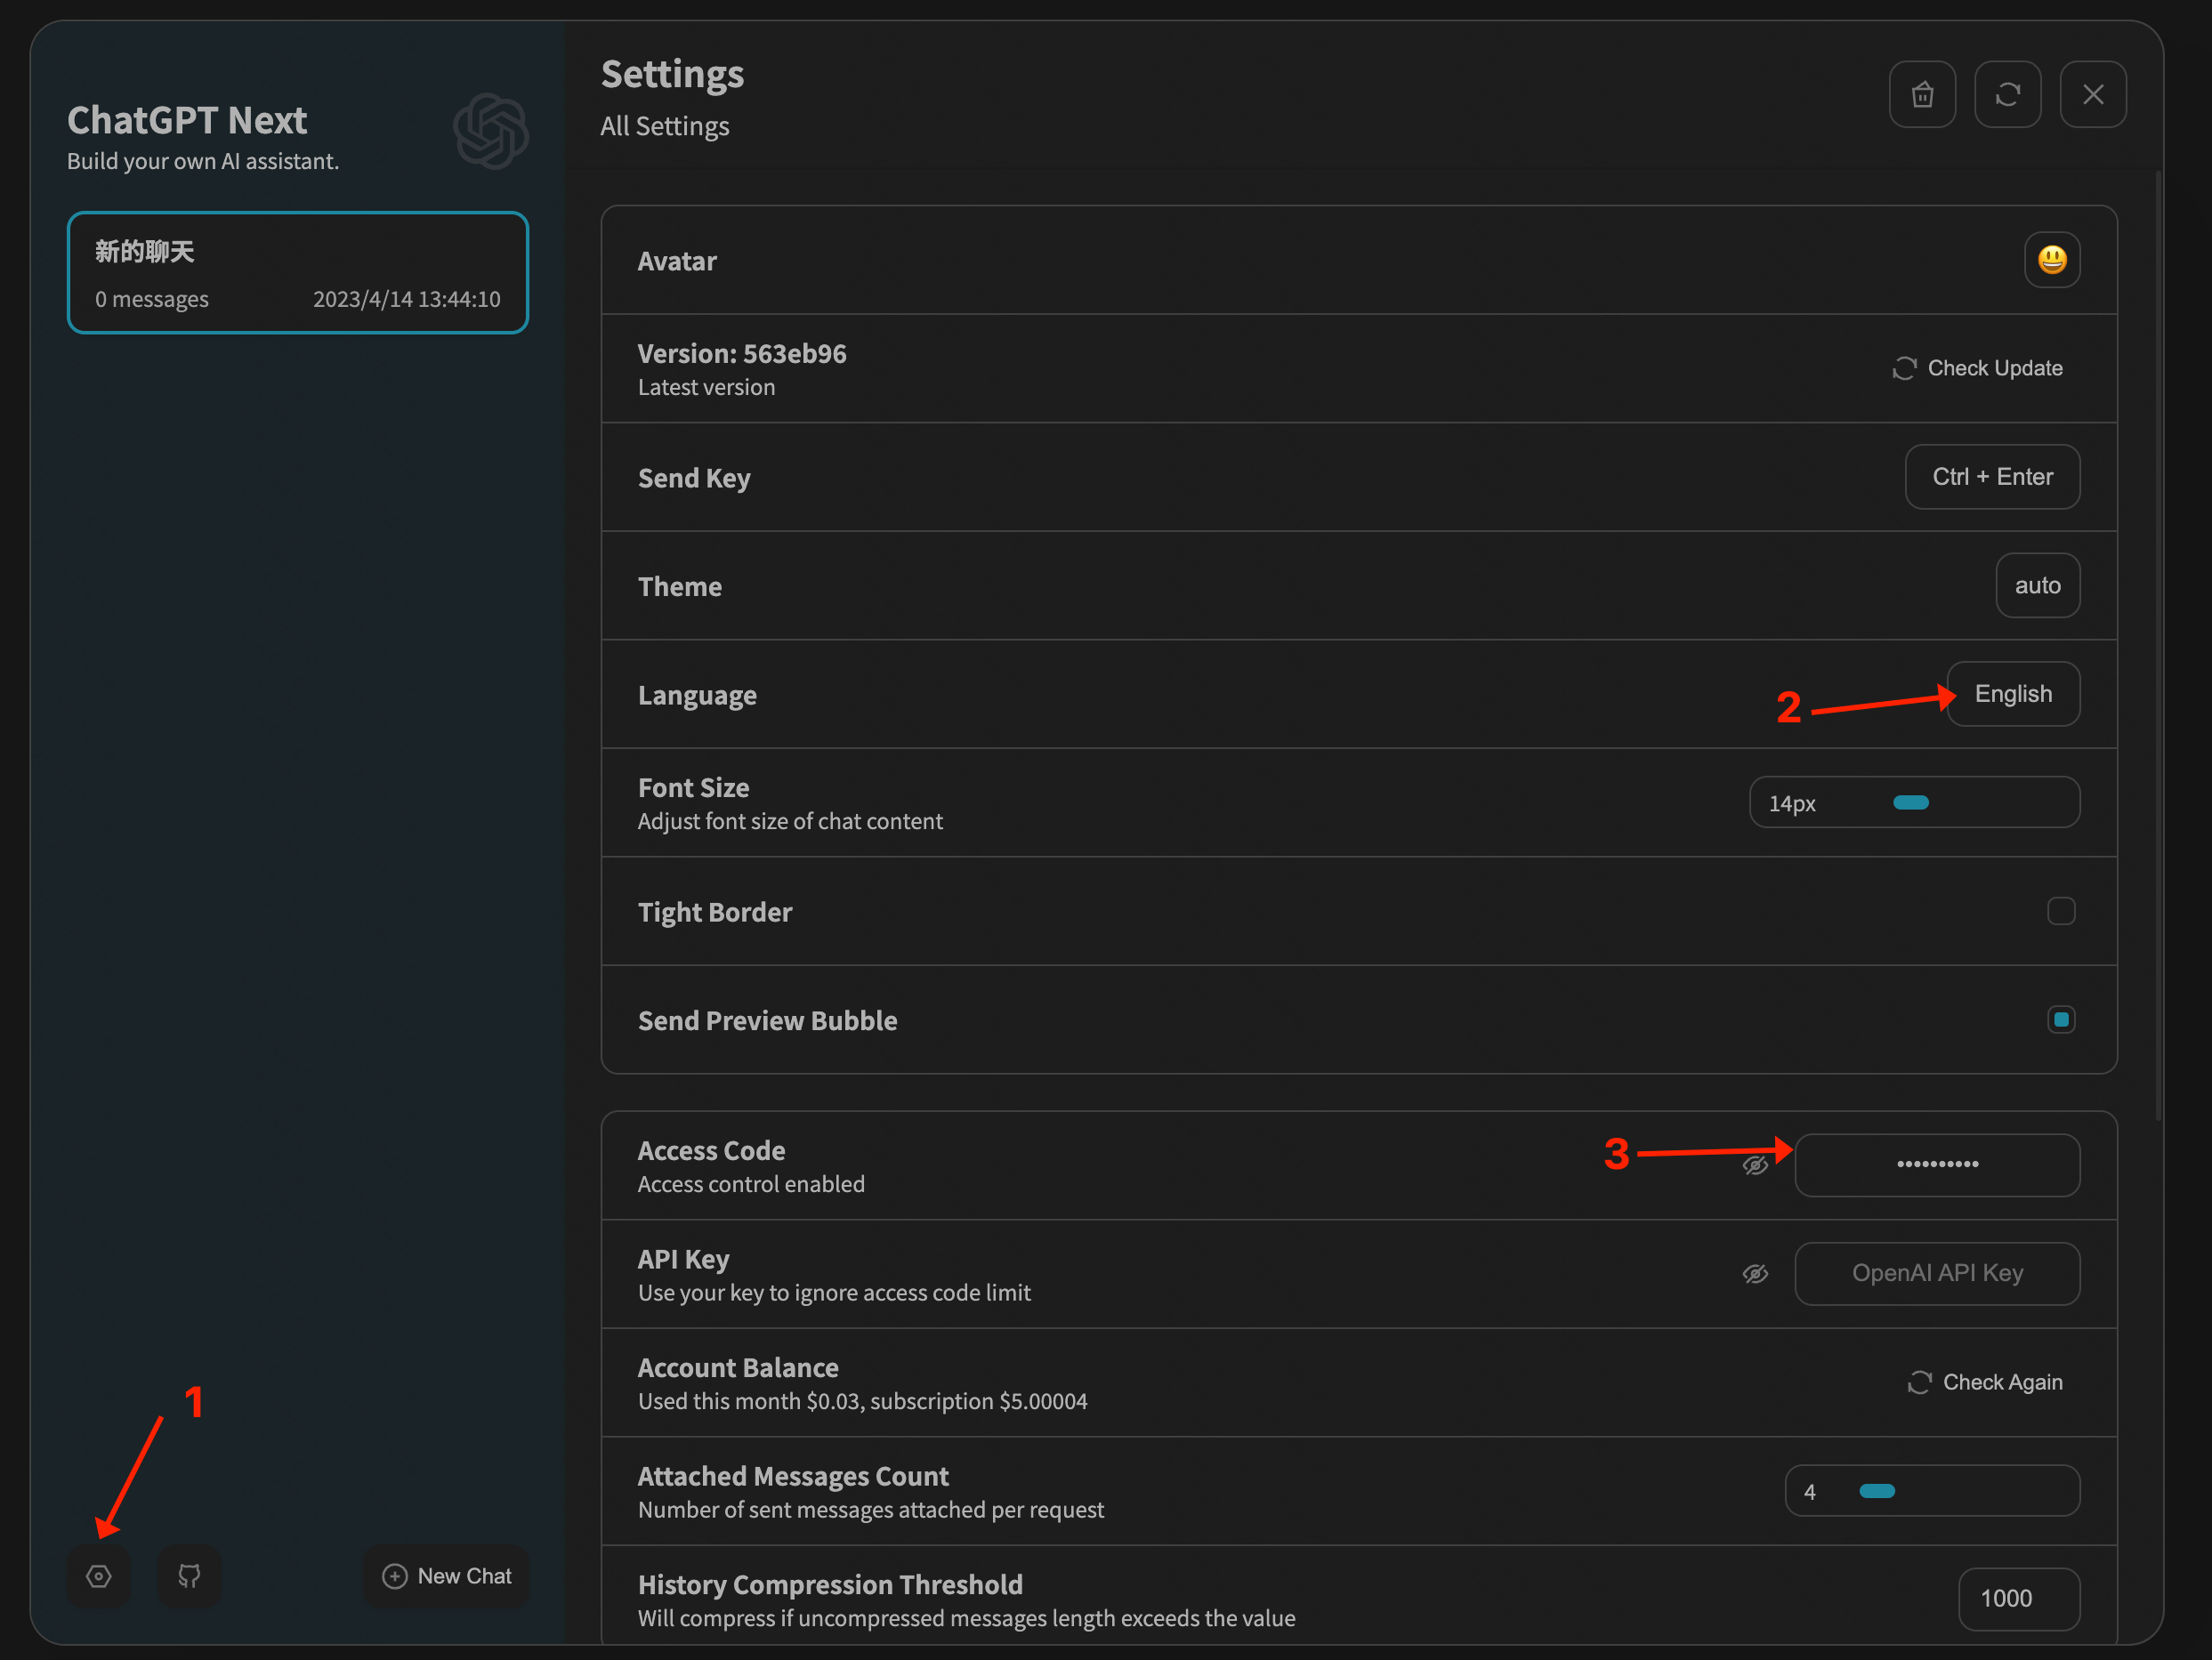
Task: Focus the Access Code password field
Action: click(x=1937, y=1165)
